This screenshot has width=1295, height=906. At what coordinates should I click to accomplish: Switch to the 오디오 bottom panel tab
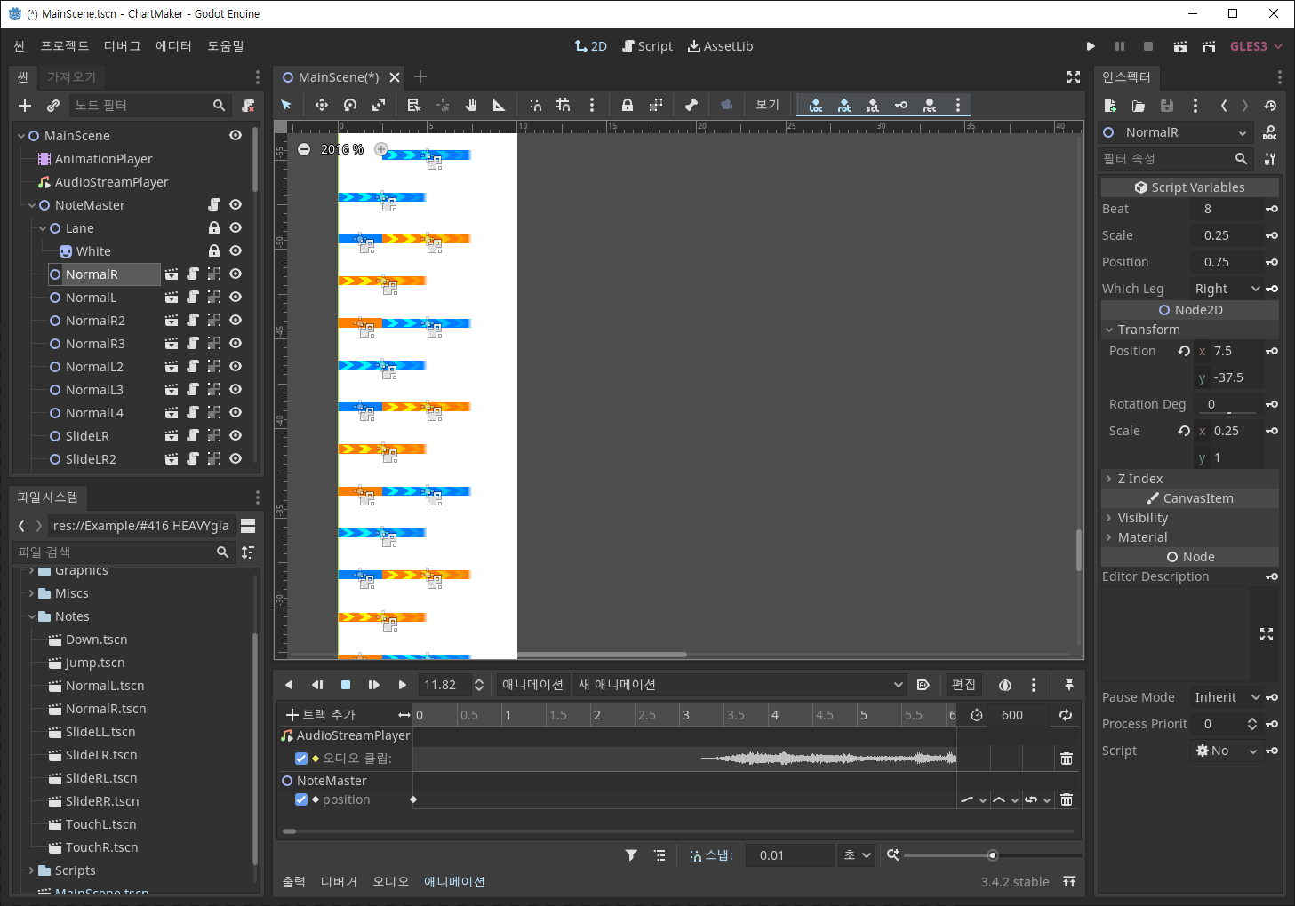point(390,882)
